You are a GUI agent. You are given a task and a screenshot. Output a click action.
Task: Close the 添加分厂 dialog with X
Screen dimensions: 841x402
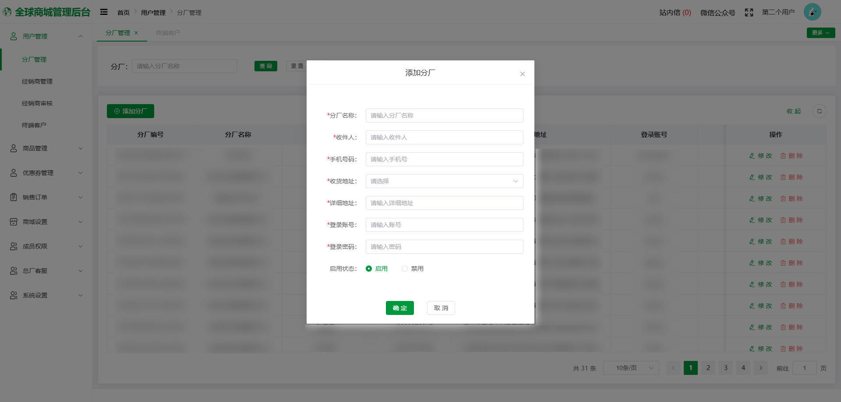click(522, 74)
